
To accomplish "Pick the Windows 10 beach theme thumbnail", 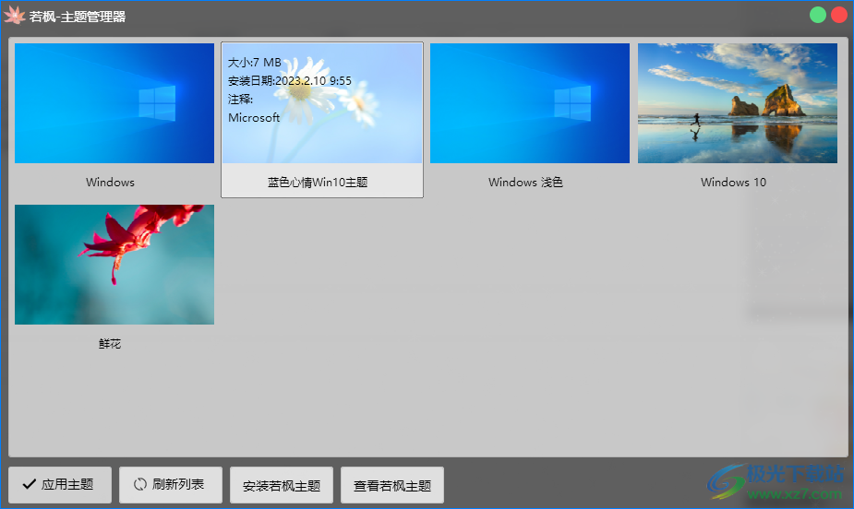I will point(738,103).
